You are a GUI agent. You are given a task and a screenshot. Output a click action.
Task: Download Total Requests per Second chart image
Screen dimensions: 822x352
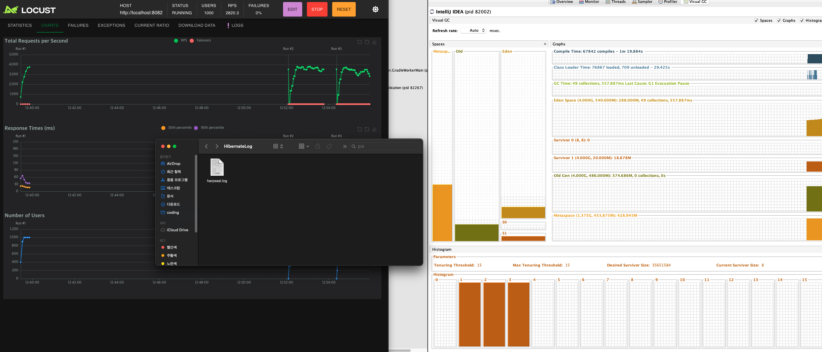(x=374, y=42)
